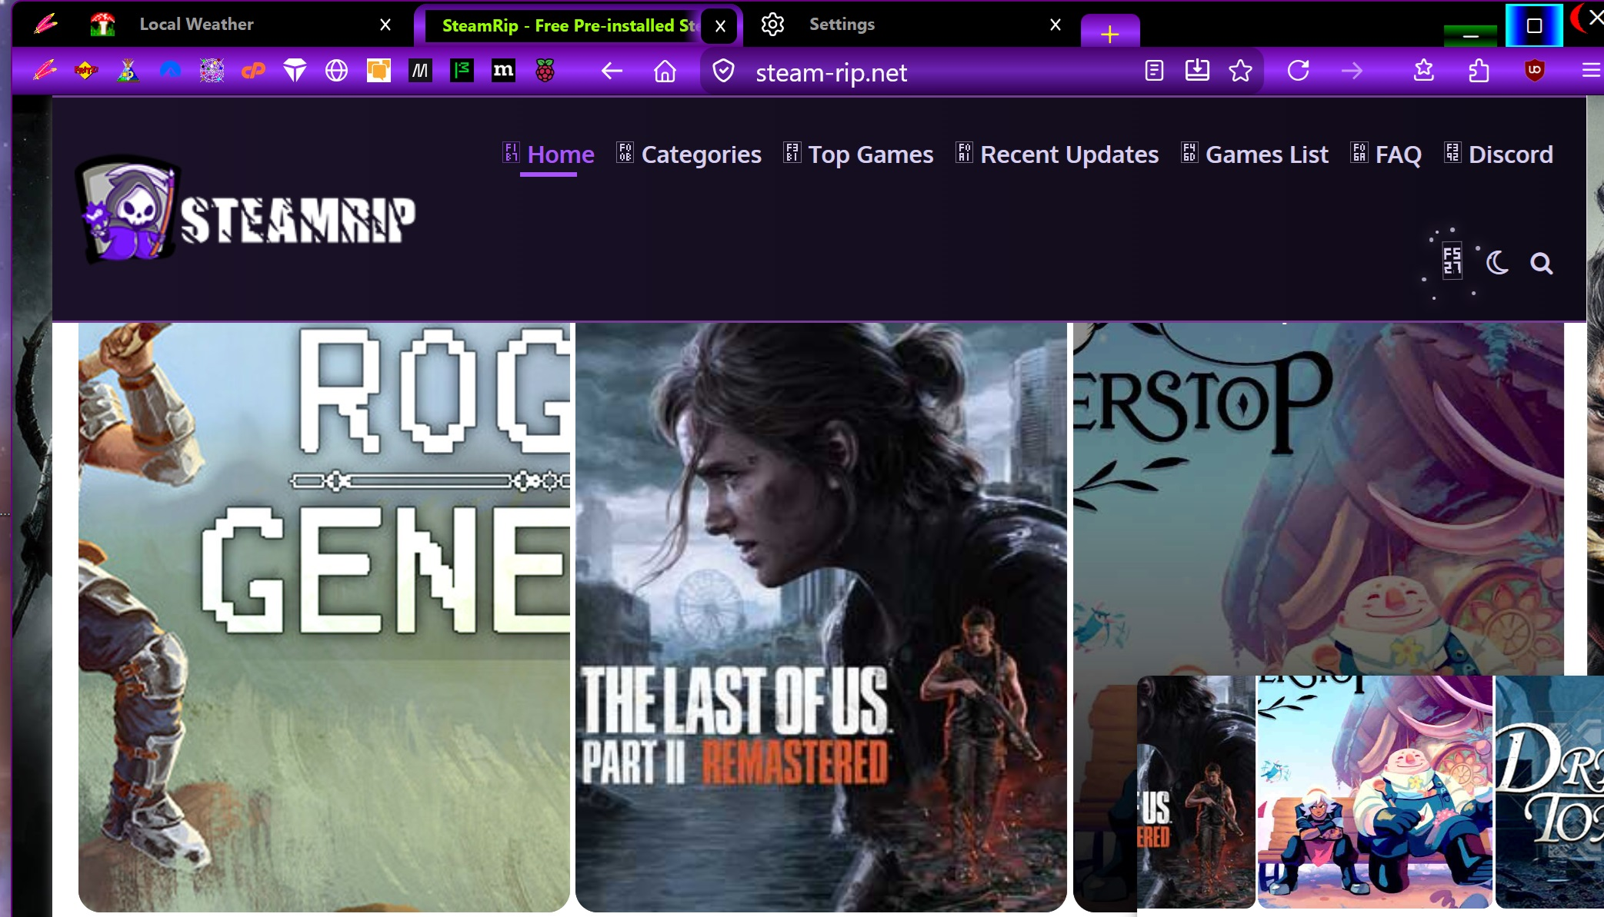Reload the SteamRip page

[x=1299, y=71]
